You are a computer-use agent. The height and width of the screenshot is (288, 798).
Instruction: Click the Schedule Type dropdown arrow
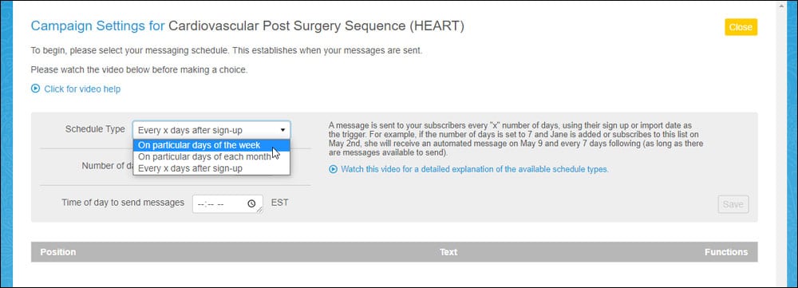tap(283, 130)
